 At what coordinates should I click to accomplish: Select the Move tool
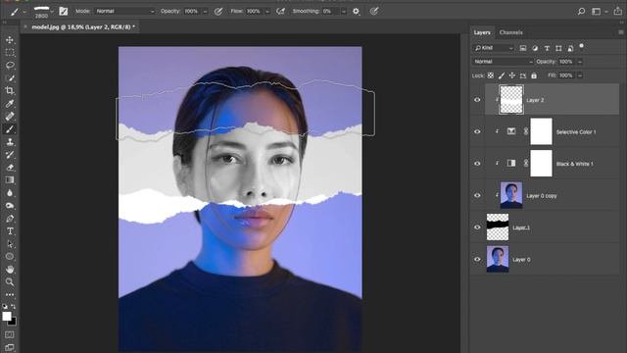coord(10,40)
